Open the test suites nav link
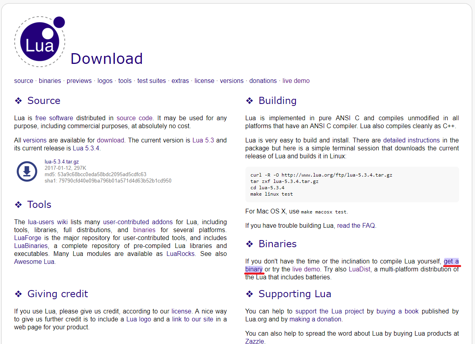The width and height of the screenshot is (475, 344). click(151, 81)
